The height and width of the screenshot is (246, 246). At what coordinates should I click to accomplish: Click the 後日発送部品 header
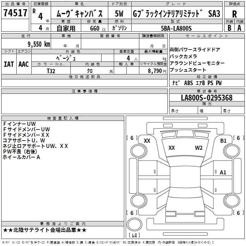click(84, 77)
